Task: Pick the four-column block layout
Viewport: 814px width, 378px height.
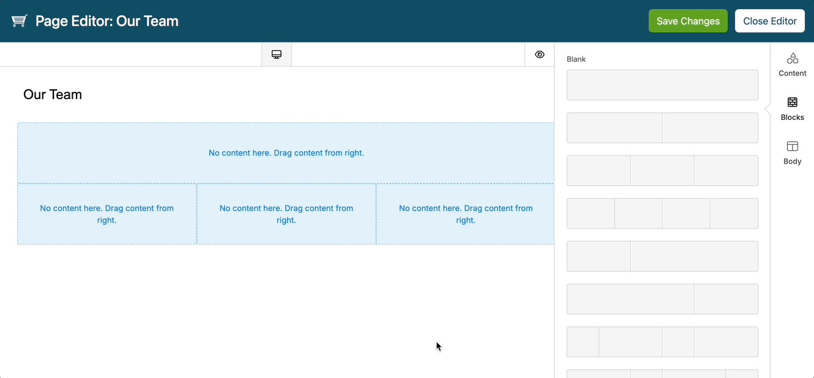Action: pos(662,213)
